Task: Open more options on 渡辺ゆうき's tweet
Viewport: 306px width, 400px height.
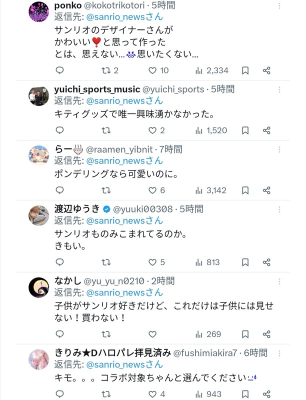Action: tap(279, 209)
